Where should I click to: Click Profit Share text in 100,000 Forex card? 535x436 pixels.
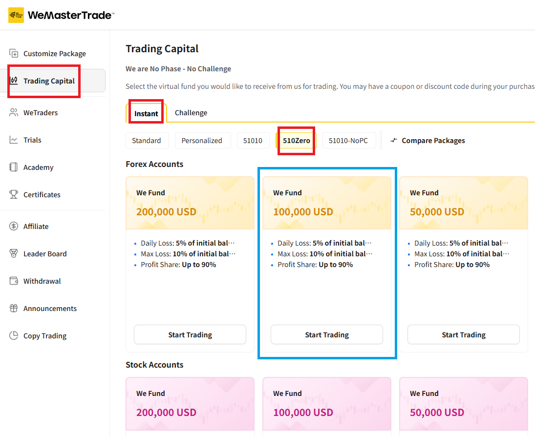(315, 265)
